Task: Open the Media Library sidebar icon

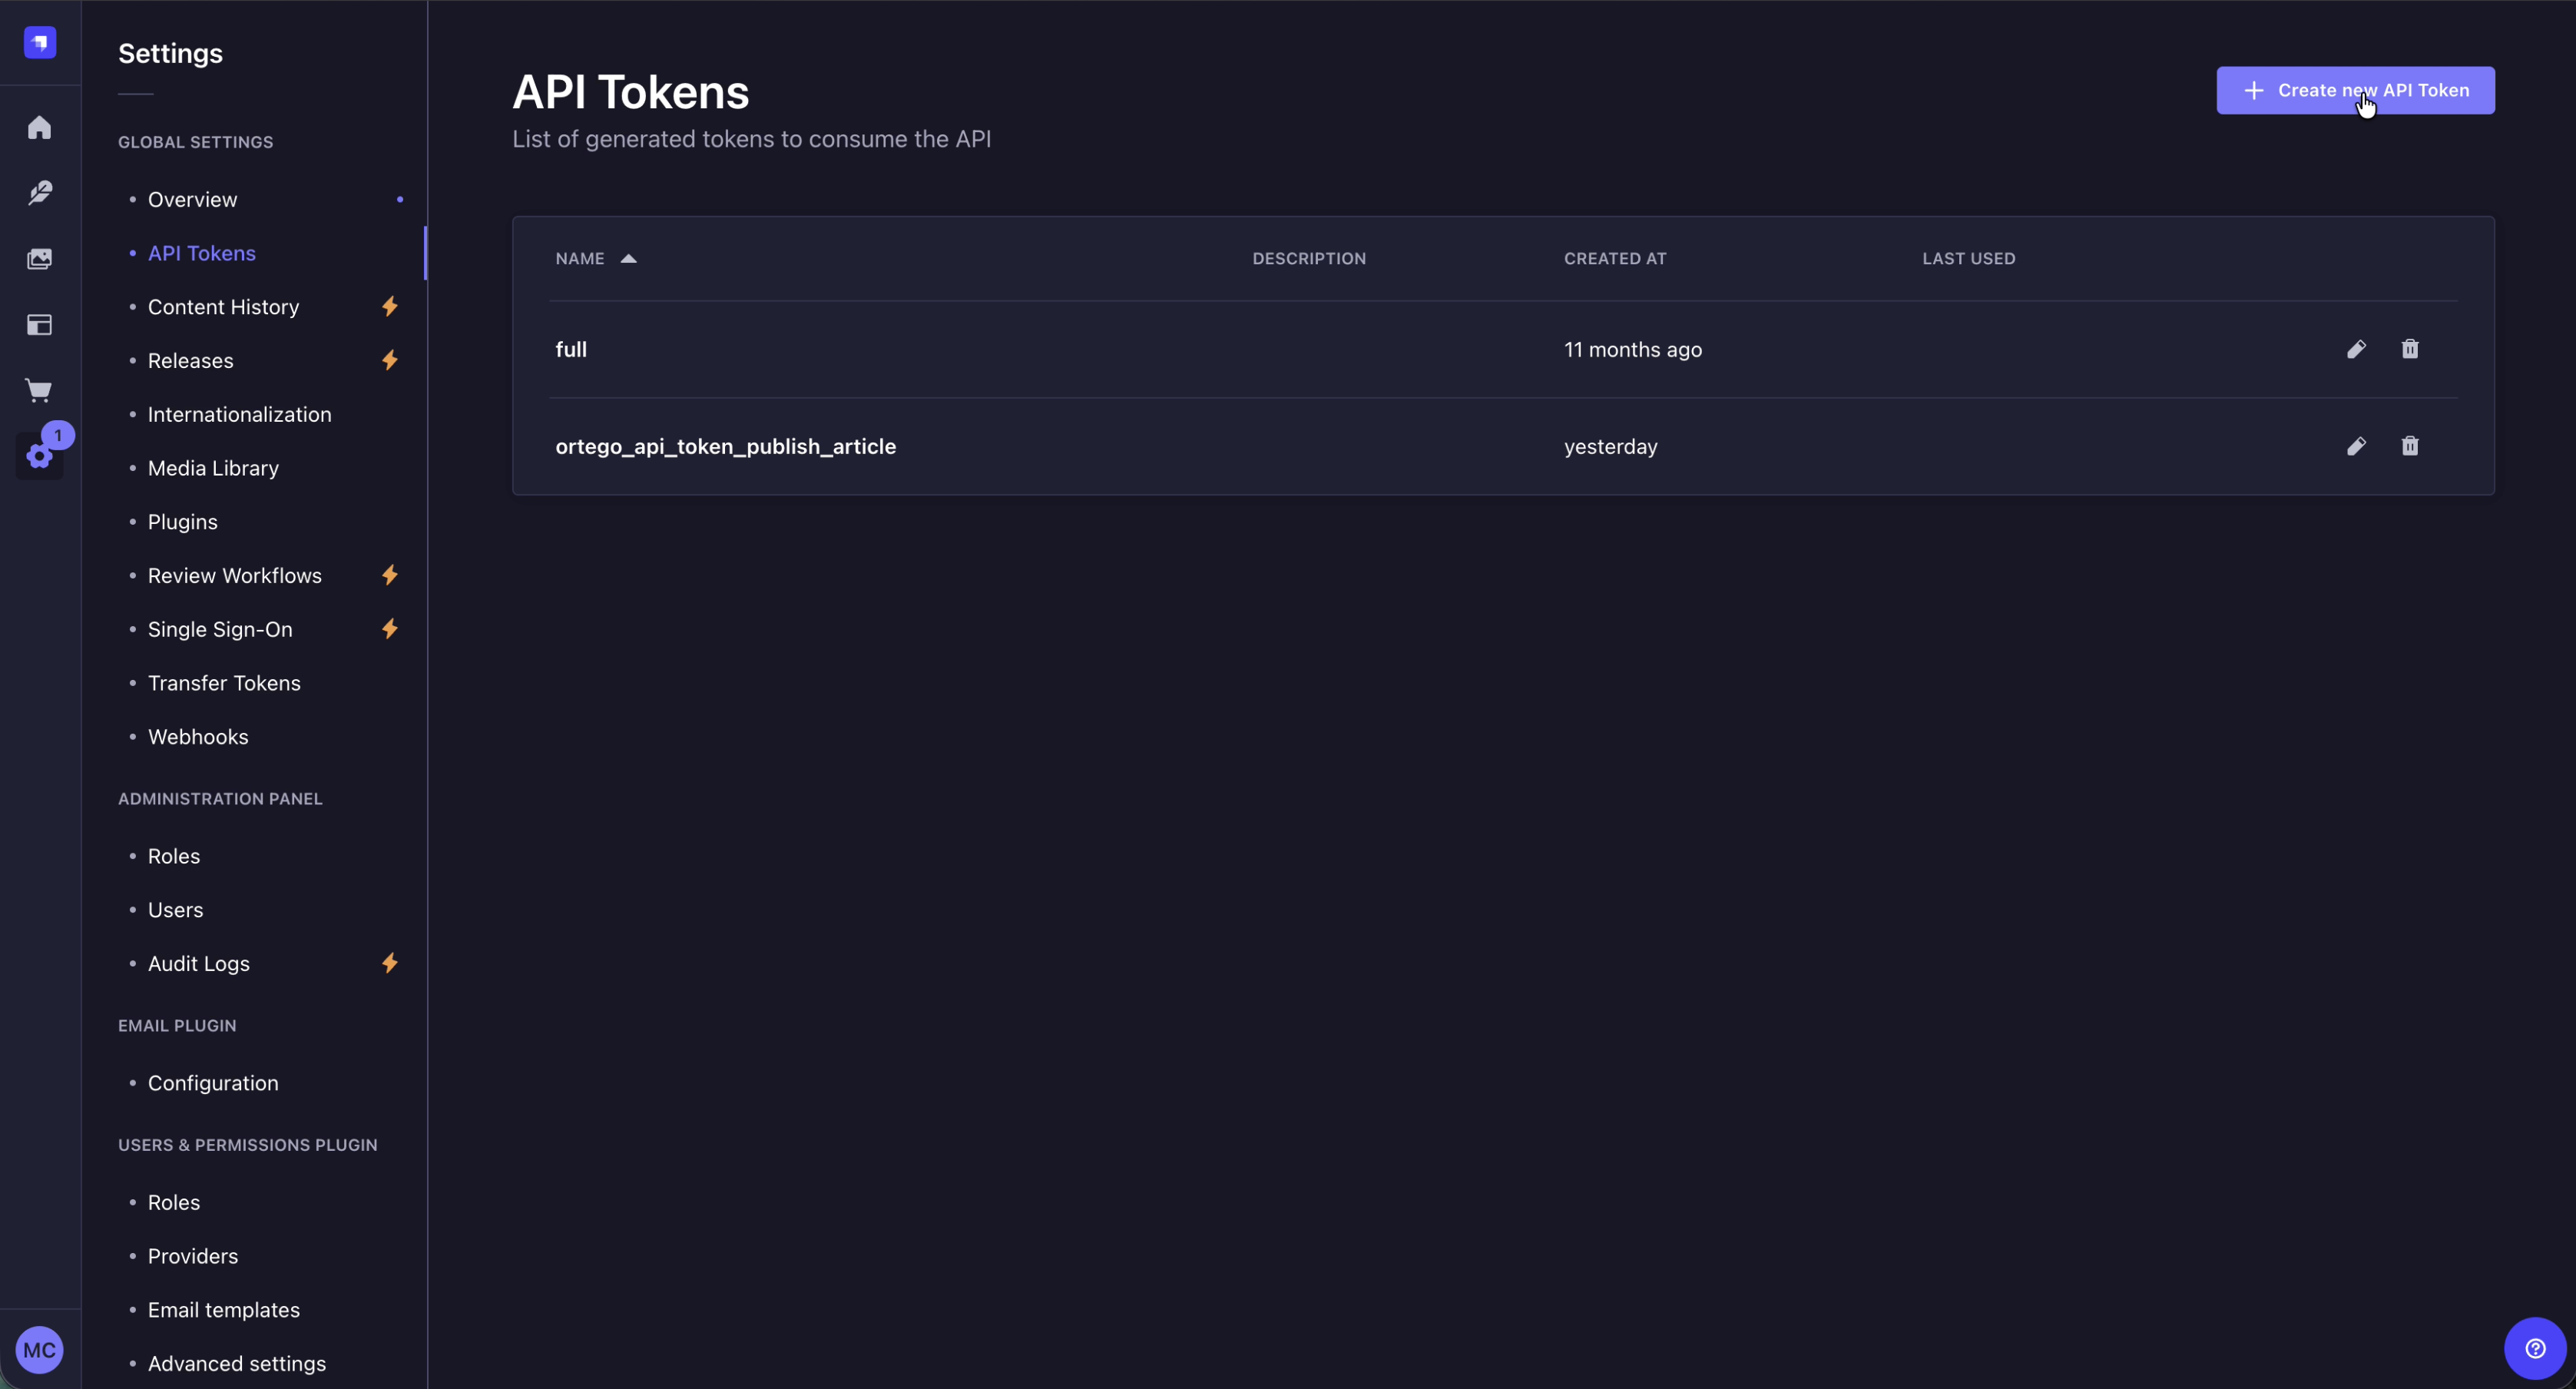Action: tap(39, 259)
